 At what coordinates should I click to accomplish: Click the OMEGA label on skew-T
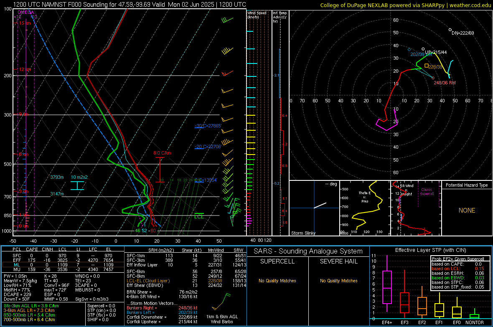[x=26, y=12]
